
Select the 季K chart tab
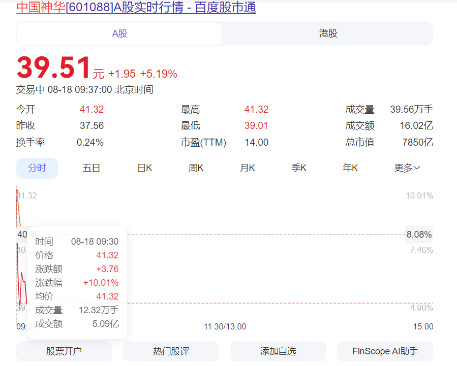coord(299,168)
